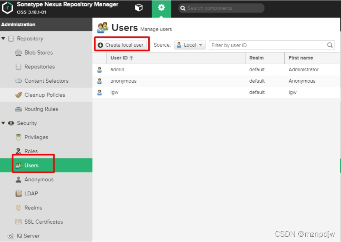Click the lgw row user icon
This screenshot has height=242, width=341.
(99, 93)
